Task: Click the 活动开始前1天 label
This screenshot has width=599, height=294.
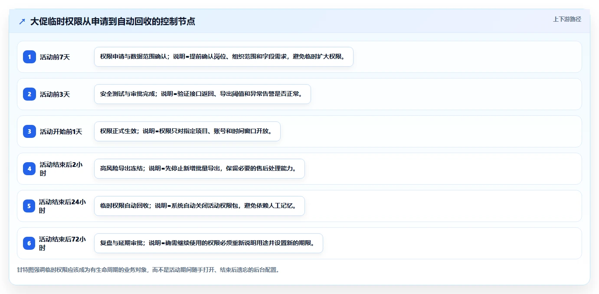Action: 61,131
